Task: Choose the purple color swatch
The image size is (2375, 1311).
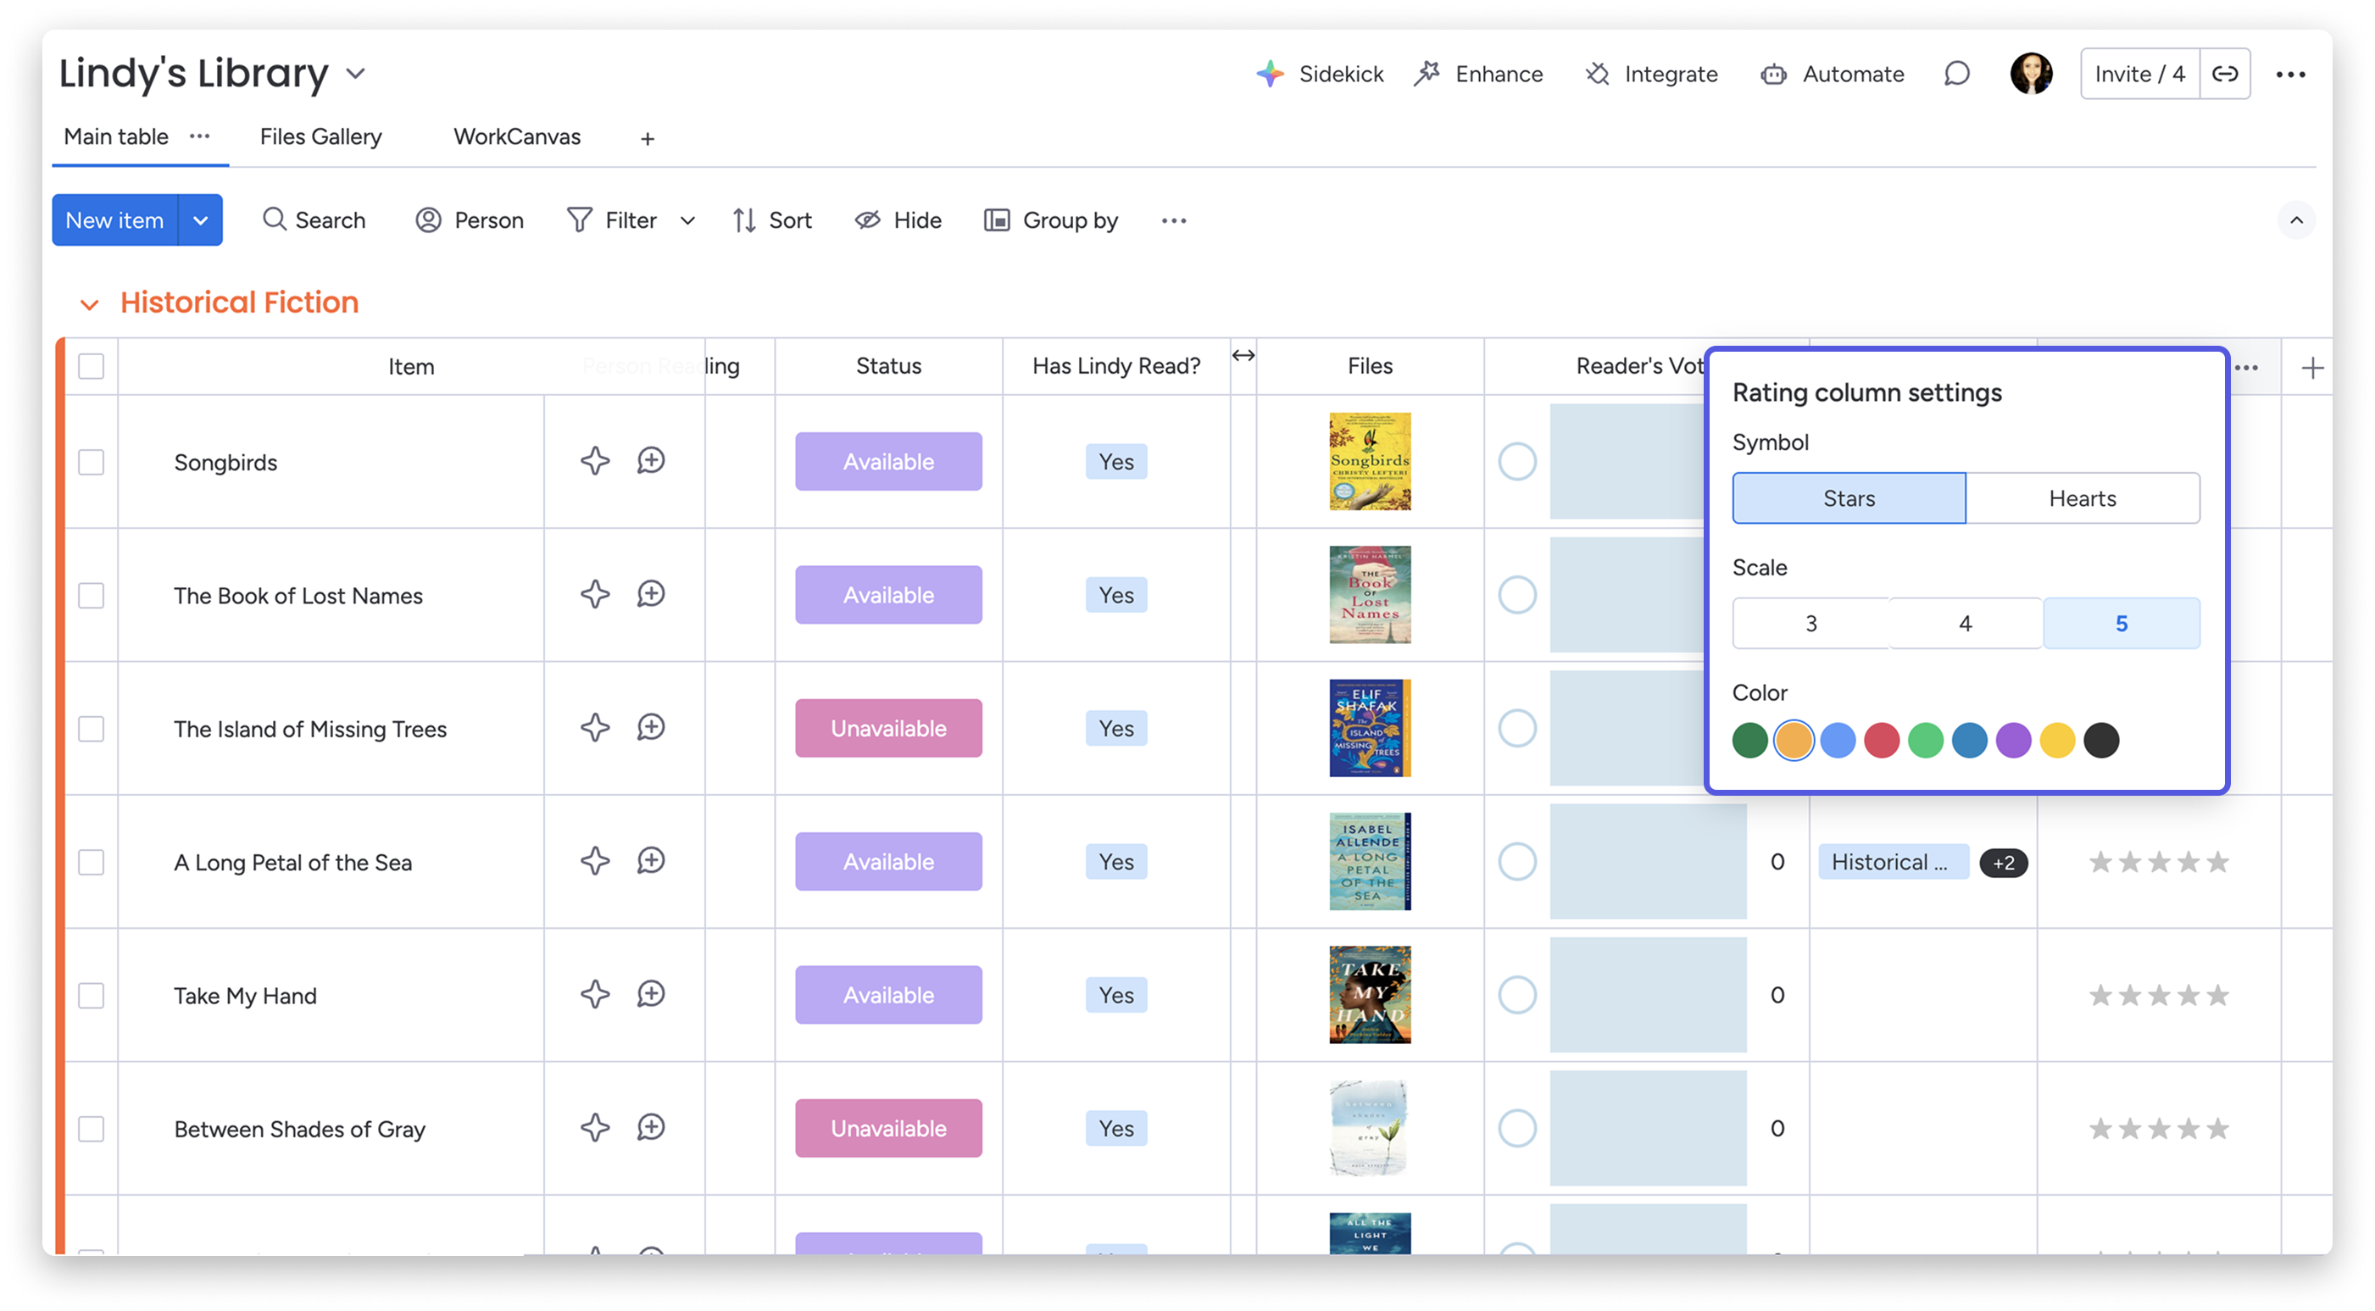Action: coord(2013,741)
